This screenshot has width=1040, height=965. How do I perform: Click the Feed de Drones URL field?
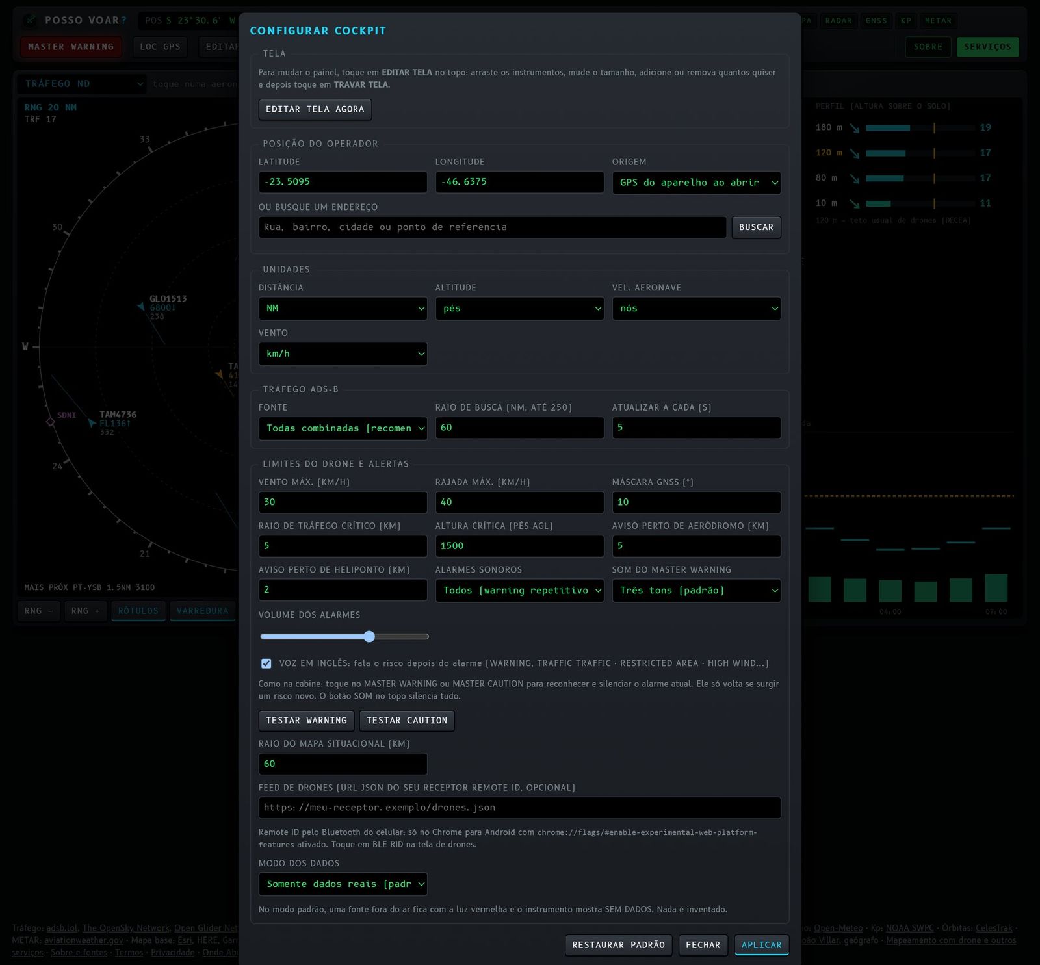[x=520, y=808]
